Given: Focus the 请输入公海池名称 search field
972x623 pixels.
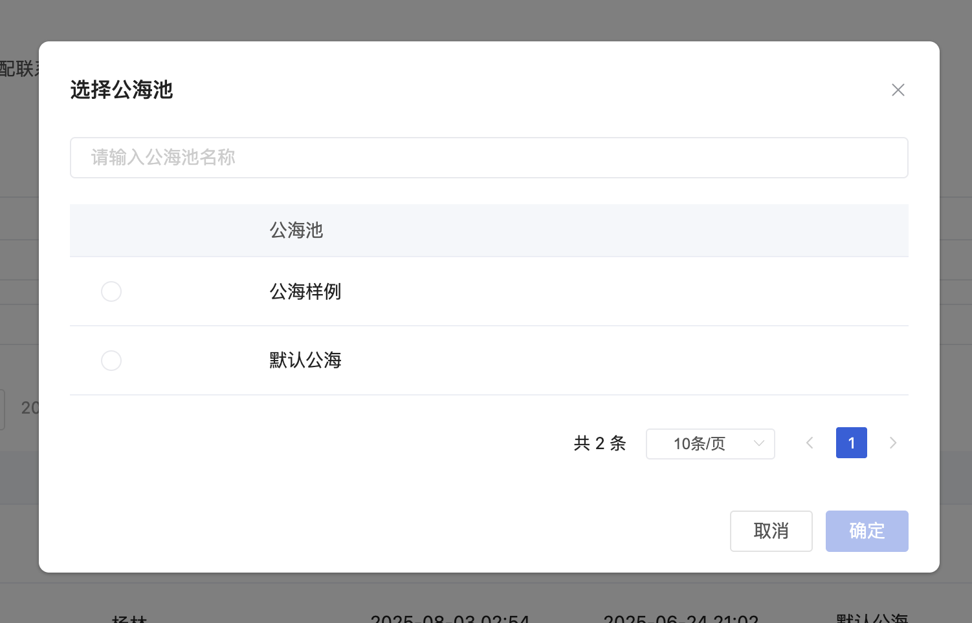Looking at the screenshot, I should (x=489, y=158).
